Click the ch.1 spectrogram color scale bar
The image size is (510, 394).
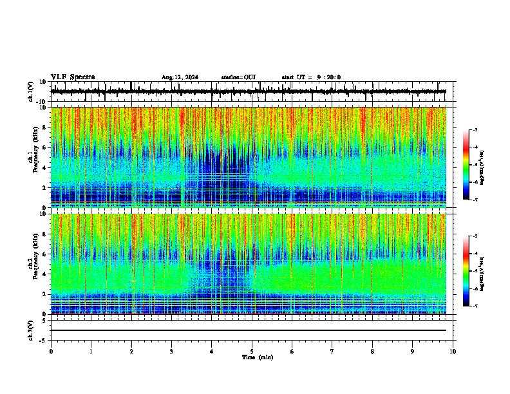point(466,165)
